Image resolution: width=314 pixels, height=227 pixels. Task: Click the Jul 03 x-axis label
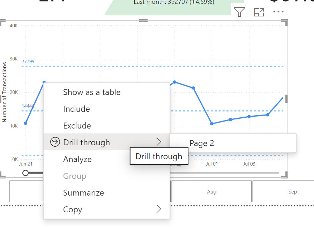[249, 164]
